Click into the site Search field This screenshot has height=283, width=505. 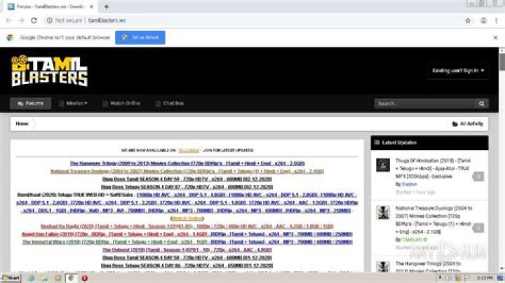click(x=425, y=103)
